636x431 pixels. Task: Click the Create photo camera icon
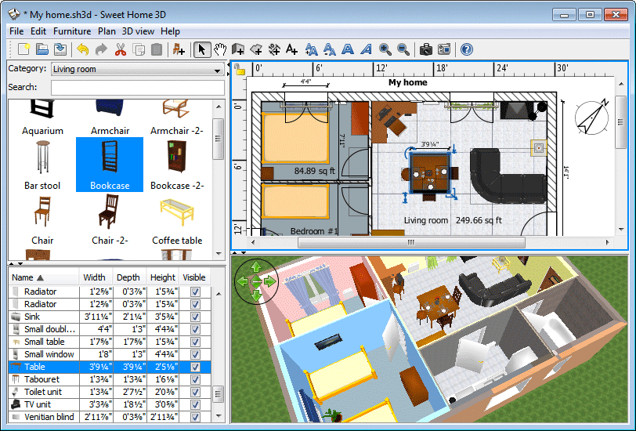point(425,49)
